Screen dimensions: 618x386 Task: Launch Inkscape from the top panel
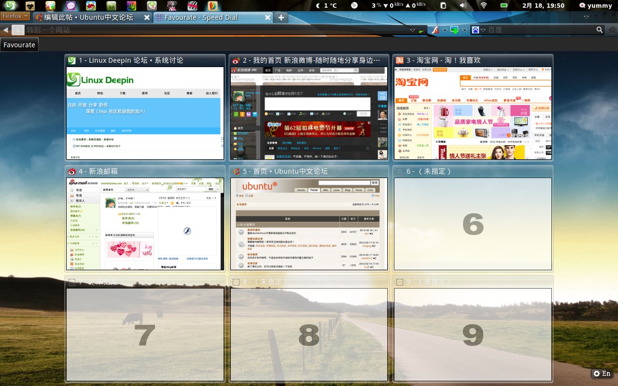point(30,6)
